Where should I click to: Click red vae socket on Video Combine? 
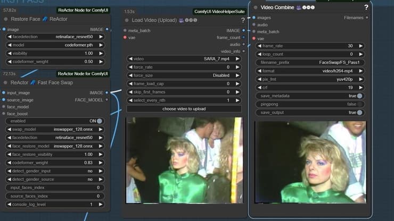pos(254,38)
